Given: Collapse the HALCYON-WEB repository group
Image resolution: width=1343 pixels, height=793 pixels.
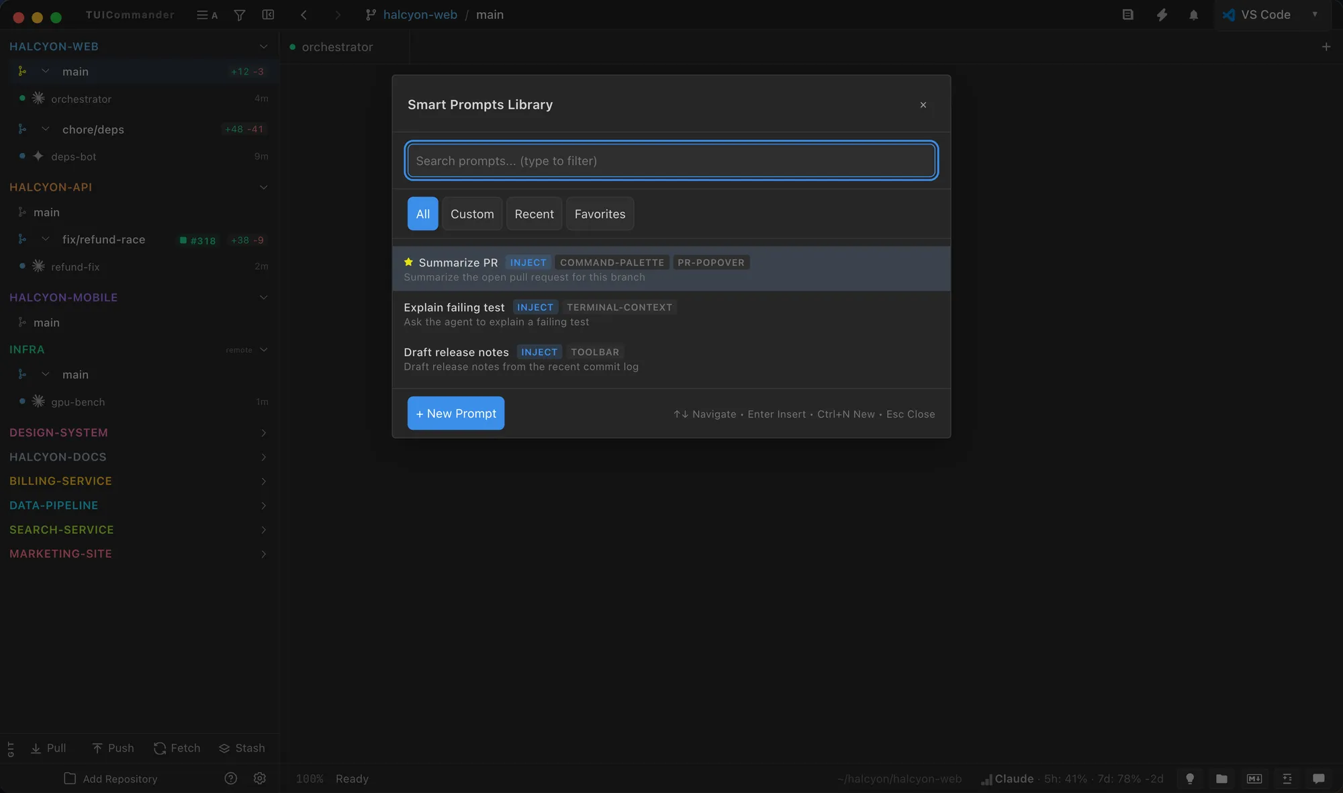Looking at the screenshot, I should pyautogui.click(x=263, y=46).
